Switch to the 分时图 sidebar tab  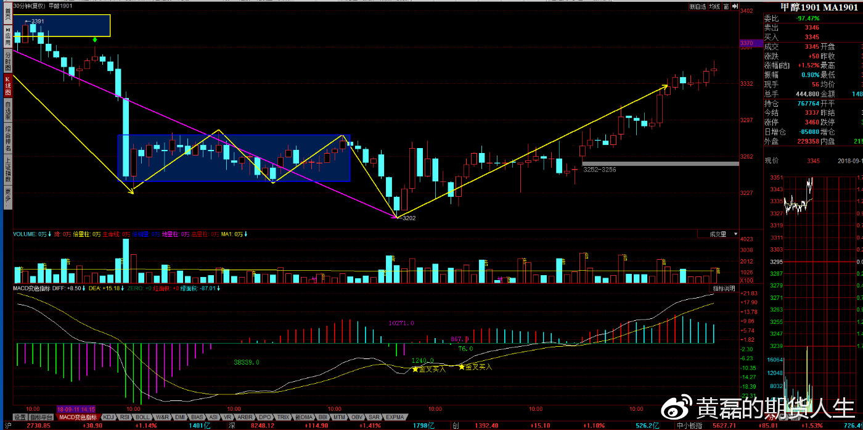pyautogui.click(x=8, y=60)
